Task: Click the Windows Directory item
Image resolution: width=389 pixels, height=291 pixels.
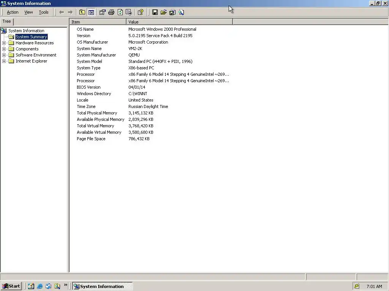Action: [94, 94]
